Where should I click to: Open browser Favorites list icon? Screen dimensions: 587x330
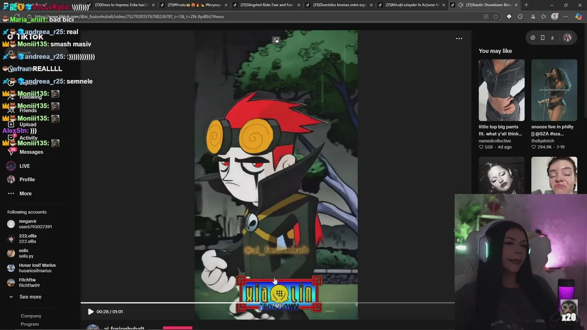click(543, 16)
